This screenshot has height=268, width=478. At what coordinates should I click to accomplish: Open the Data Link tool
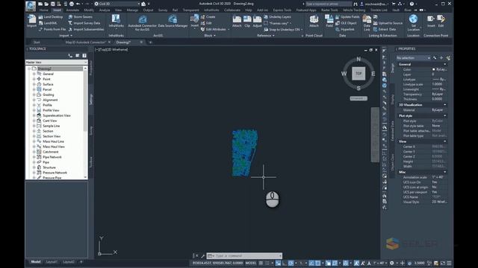pyautogui.click(x=367, y=23)
